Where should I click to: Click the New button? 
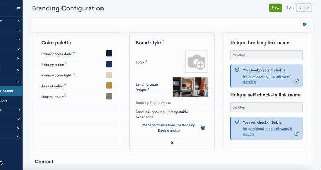pyautogui.click(x=275, y=8)
